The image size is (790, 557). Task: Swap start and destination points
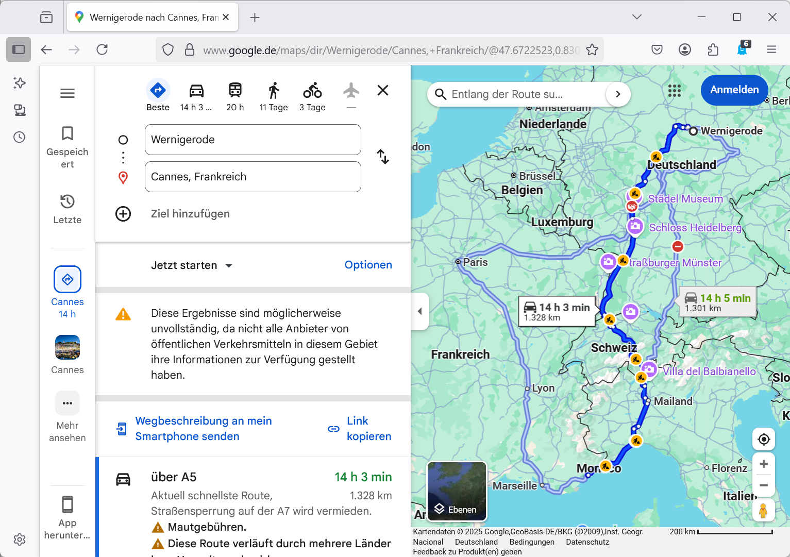383,157
